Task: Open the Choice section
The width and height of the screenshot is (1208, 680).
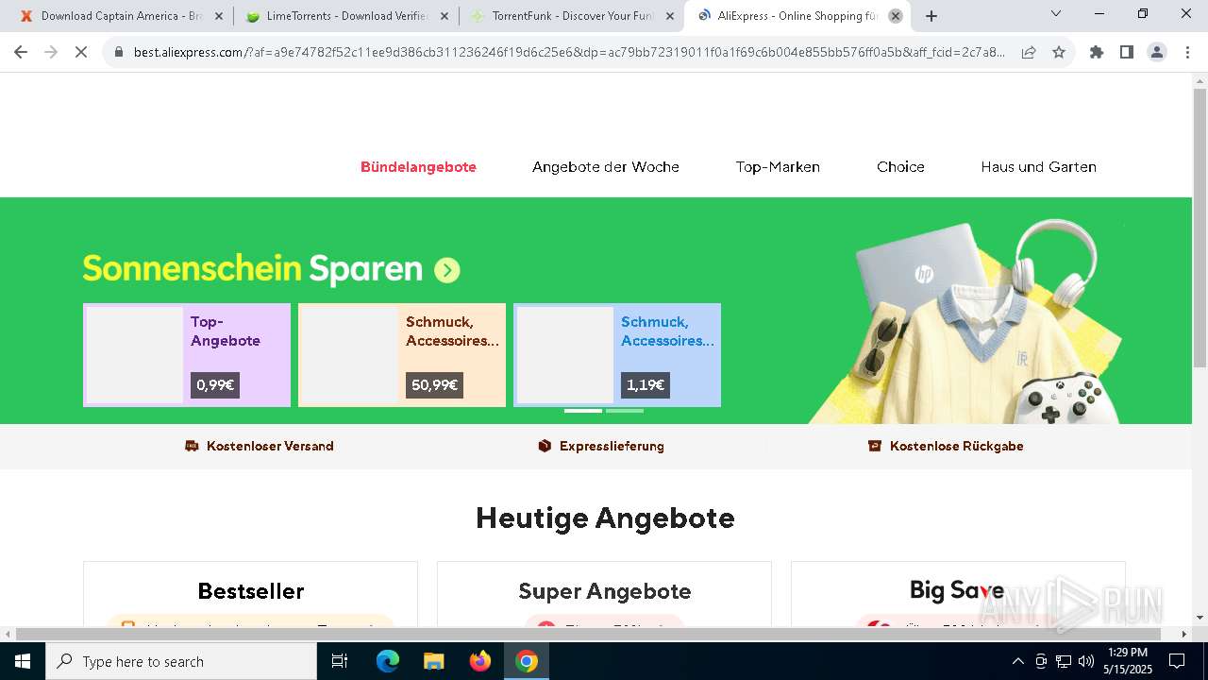Action: [x=900, y=167]
